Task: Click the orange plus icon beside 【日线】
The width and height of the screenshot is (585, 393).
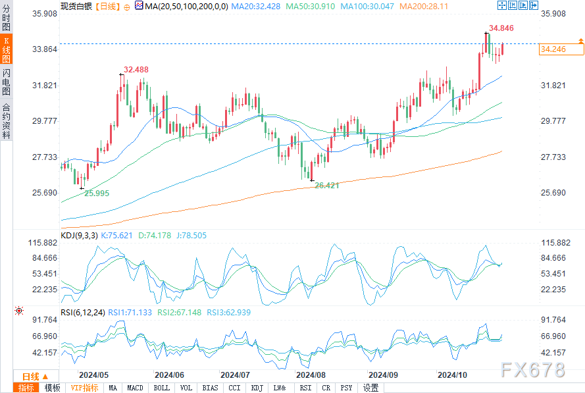Action: click(126, 6)
